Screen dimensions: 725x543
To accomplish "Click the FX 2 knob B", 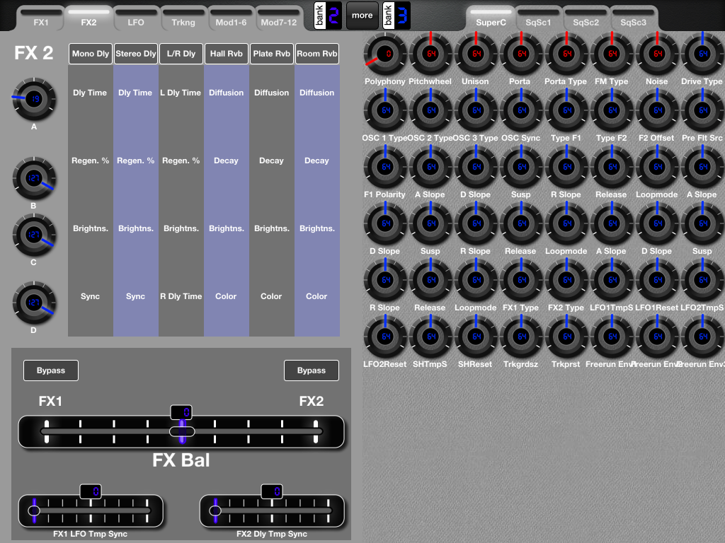I will pos(34,178).
